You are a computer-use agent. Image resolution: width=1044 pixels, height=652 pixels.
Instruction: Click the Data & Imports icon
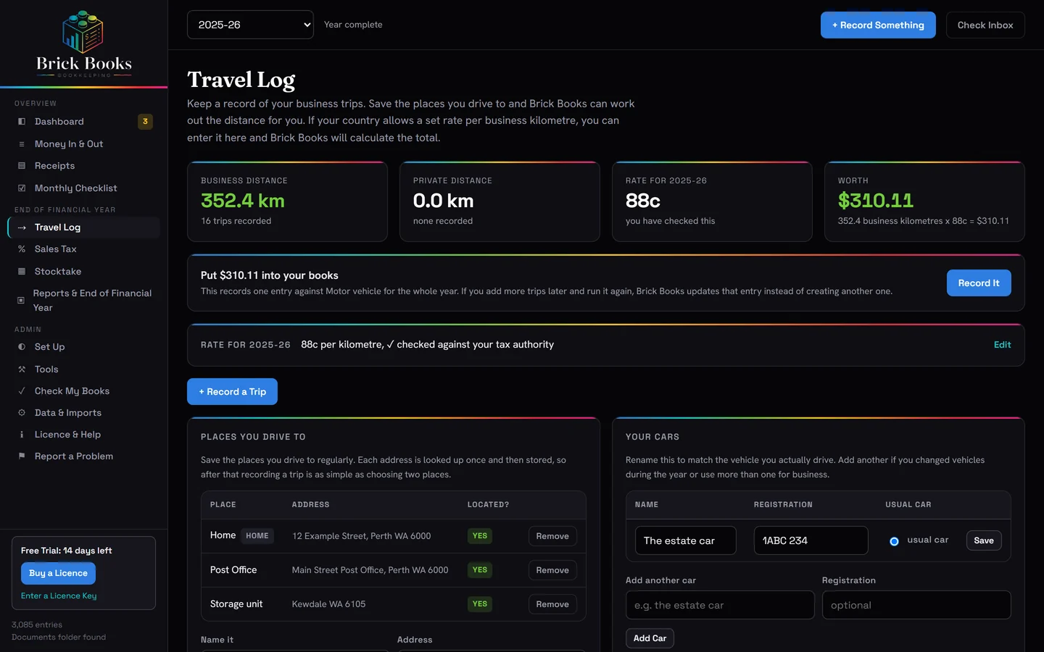pyautogui.click(x=22, y=413)
